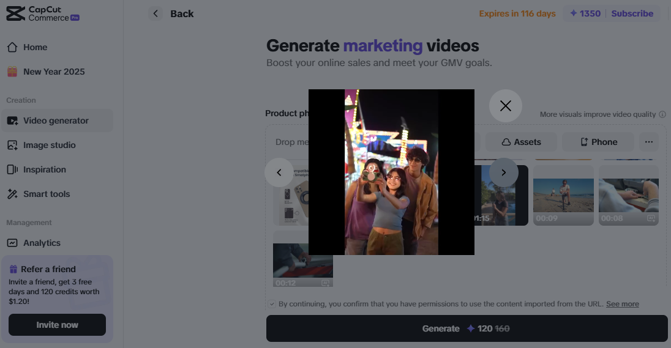Import media from Phone
Screen dimensions: 671x348
[x=598, y=142]
